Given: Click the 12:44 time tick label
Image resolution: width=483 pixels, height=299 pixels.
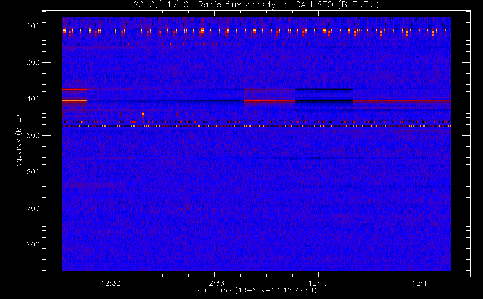Looking at the screenshot, I should click(422, 283).
